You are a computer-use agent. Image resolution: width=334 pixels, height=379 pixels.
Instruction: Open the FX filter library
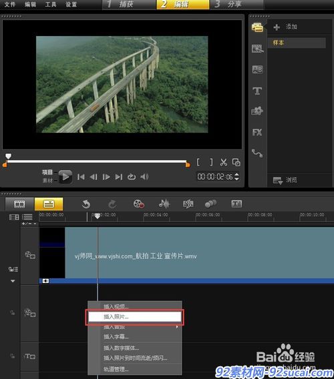click(x=257, y=132)
